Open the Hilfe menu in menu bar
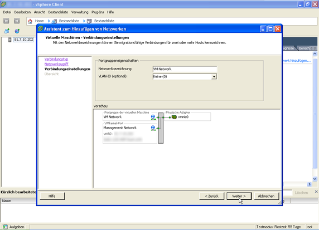 [x=110, y=12]
